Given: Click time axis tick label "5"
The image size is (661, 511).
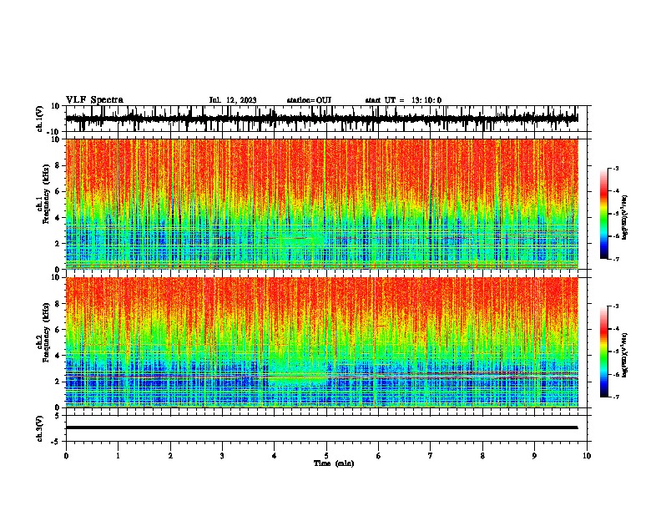Looking at the screenshot, I should coord(326,456).
